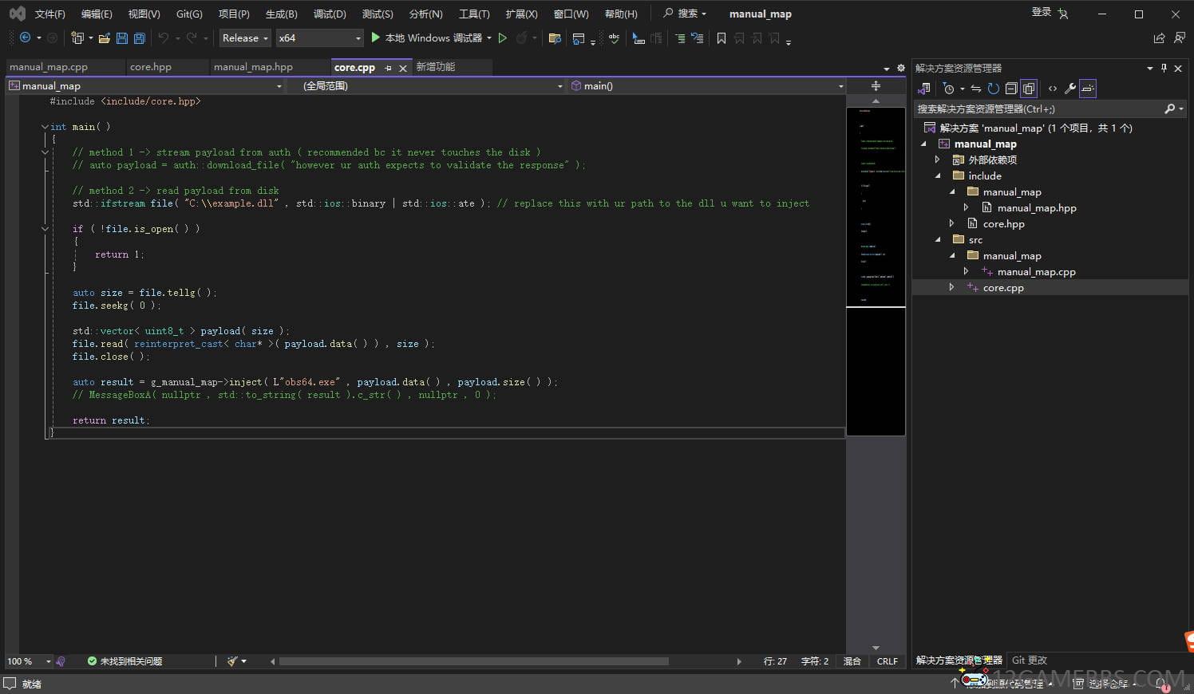The image size is (1194, 694).
Task: Open the x64 platform dropdown
Action: 319,38
